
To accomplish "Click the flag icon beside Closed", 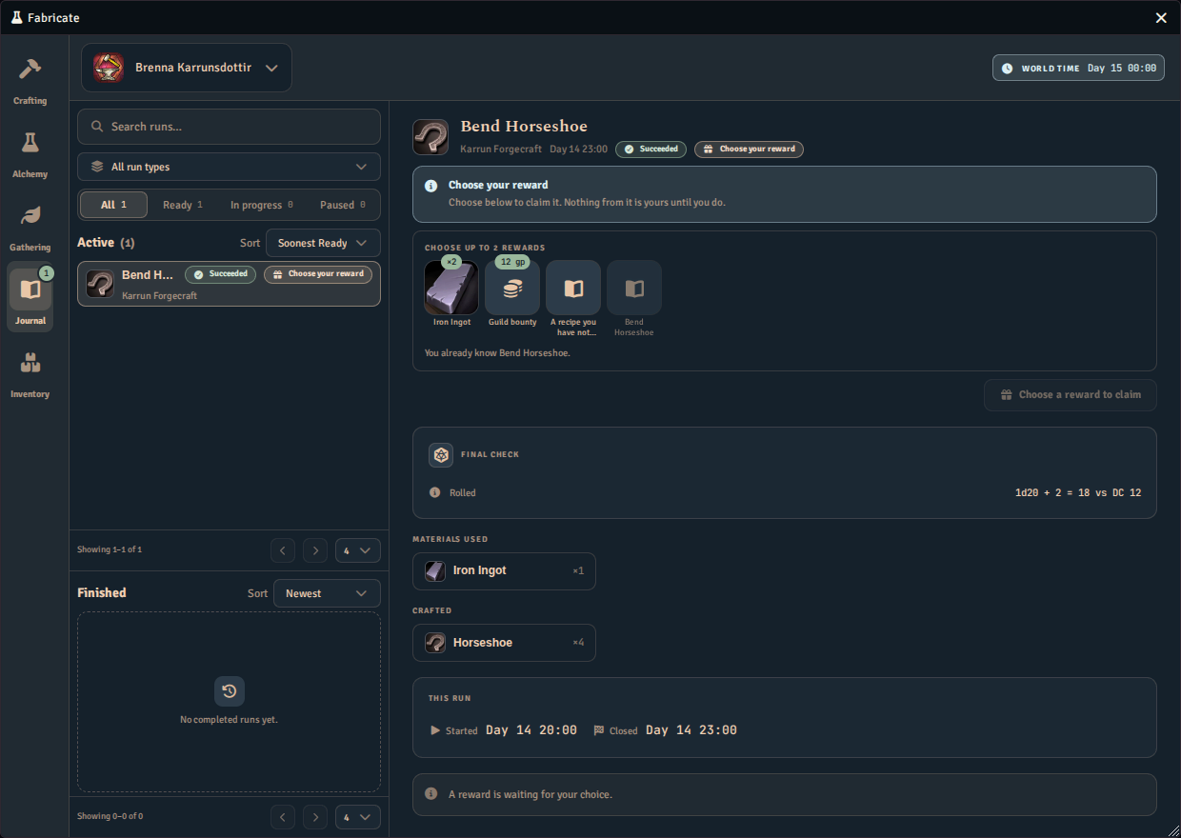I will click(x=599, y=730).
